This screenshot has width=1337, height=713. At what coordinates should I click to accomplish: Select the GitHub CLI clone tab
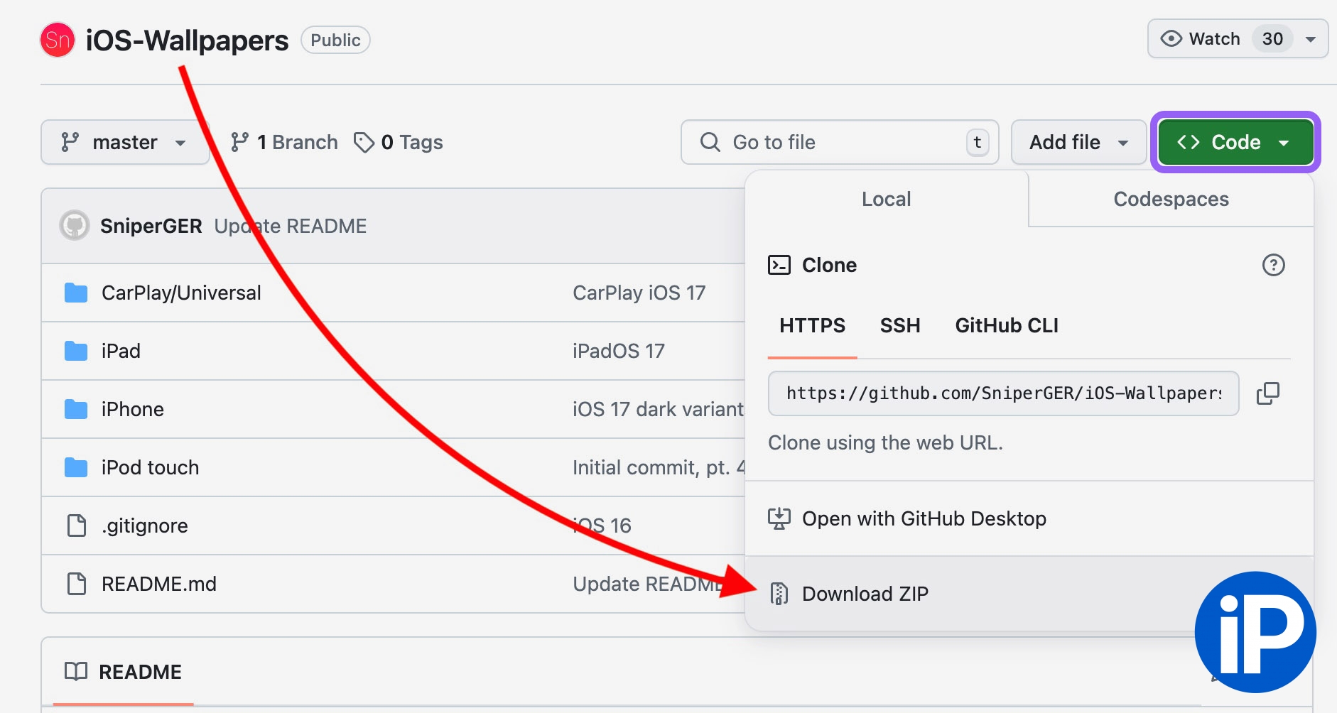click(x=1006, y=325)
